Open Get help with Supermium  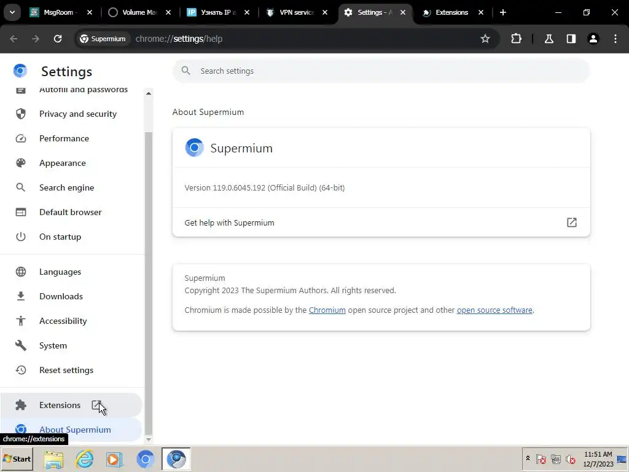point(381,222)
